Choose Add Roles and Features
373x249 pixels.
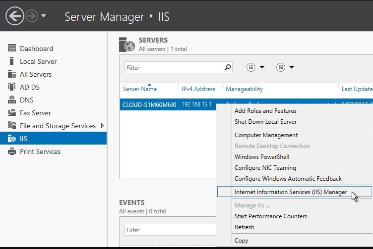click(x=265, y=110)
